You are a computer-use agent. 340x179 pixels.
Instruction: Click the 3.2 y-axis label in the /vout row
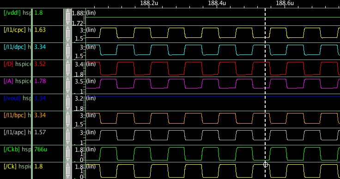(79, 99)
